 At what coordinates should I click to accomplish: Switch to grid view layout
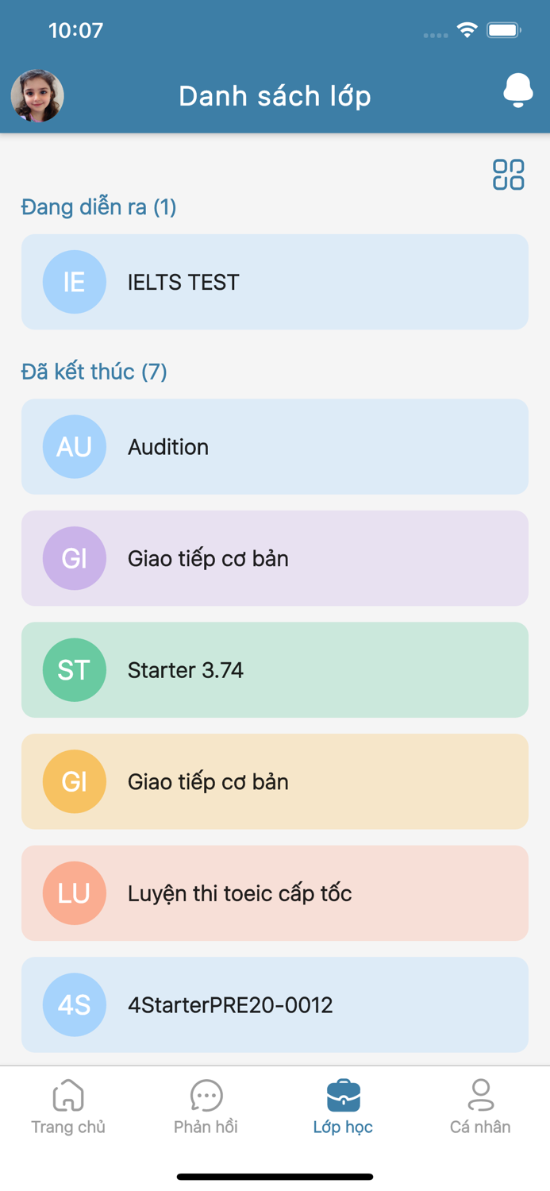pos(508,175)
